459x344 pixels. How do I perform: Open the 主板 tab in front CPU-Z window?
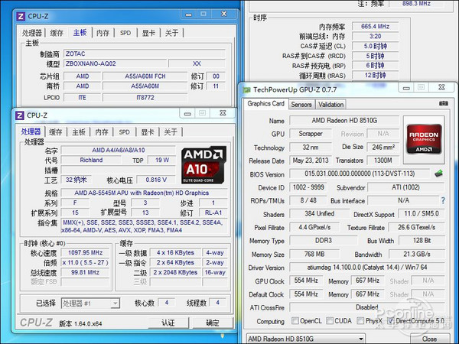(x=79, y=132)
